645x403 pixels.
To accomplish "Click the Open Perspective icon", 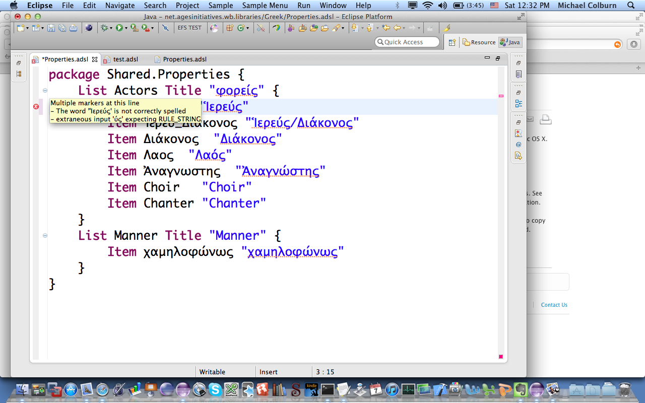I will [x=452, y=42].
